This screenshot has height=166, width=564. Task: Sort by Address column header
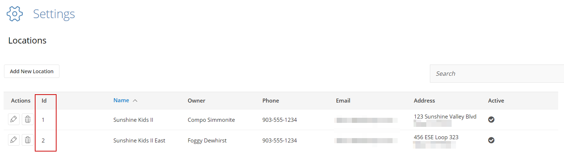coord(424,100)
